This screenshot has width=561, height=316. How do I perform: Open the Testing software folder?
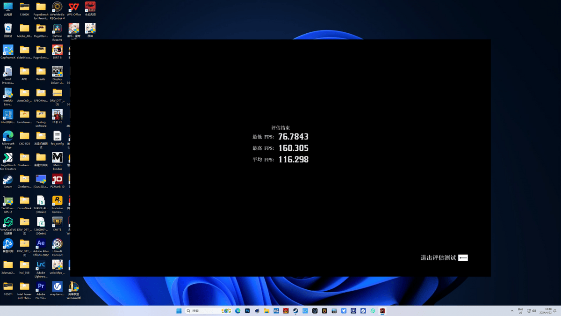click(x=41, y=118)
